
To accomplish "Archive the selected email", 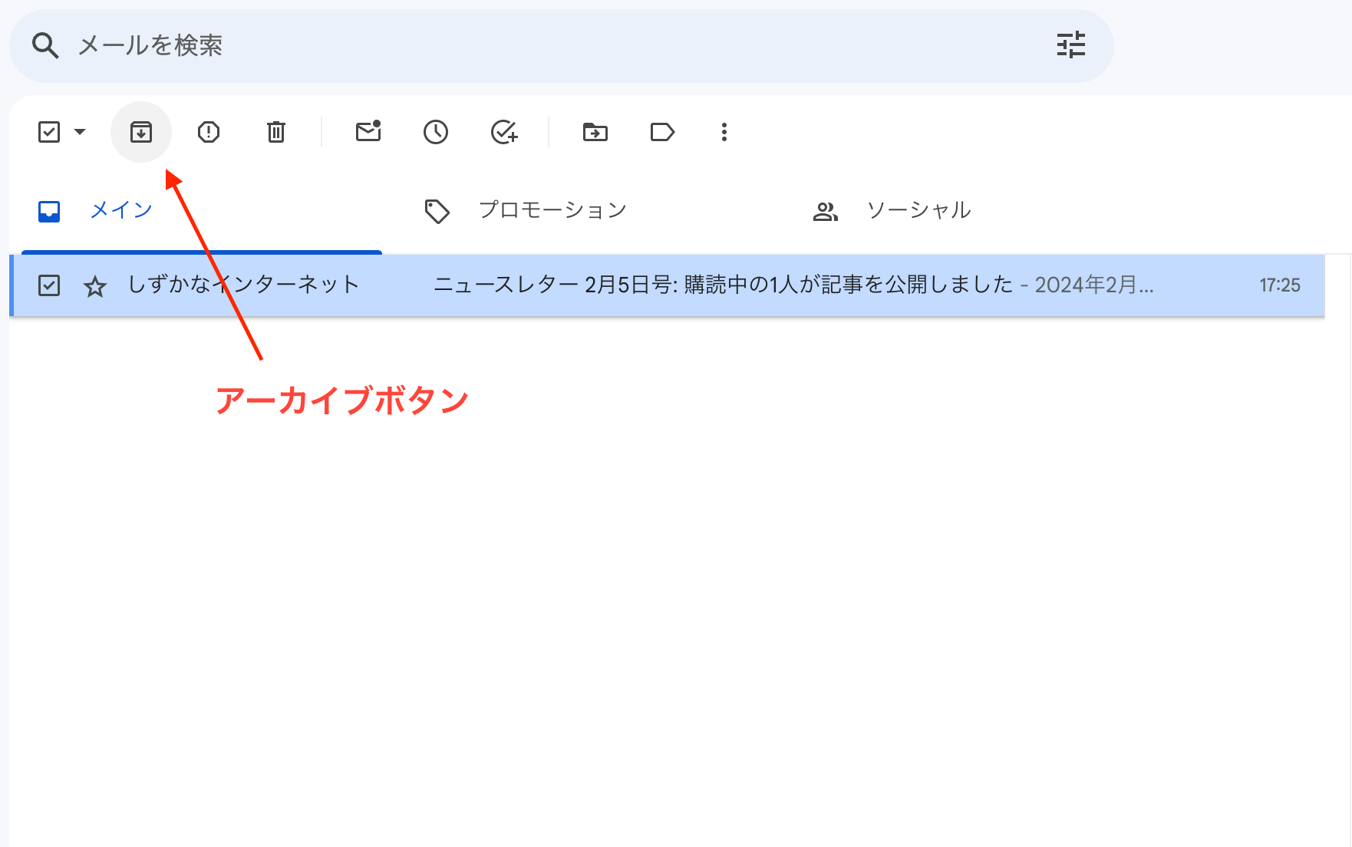I will point(141,132).
